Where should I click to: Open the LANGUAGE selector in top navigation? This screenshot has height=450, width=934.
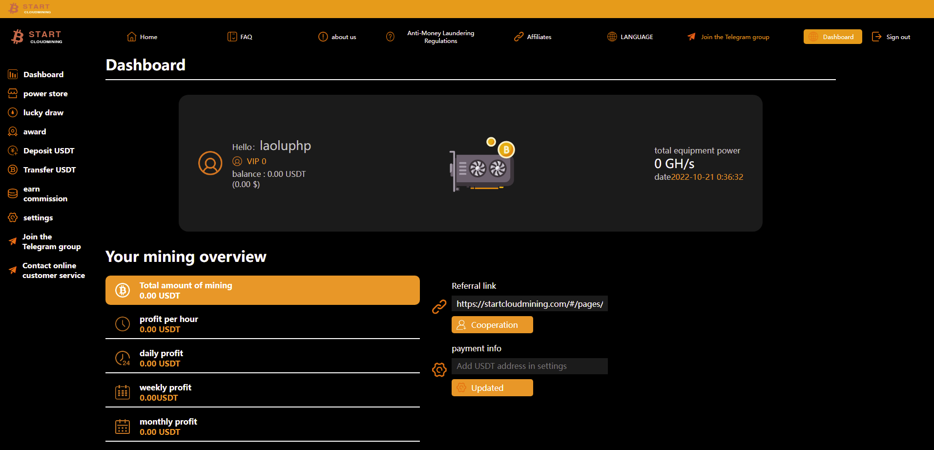[x=630, y=37]
